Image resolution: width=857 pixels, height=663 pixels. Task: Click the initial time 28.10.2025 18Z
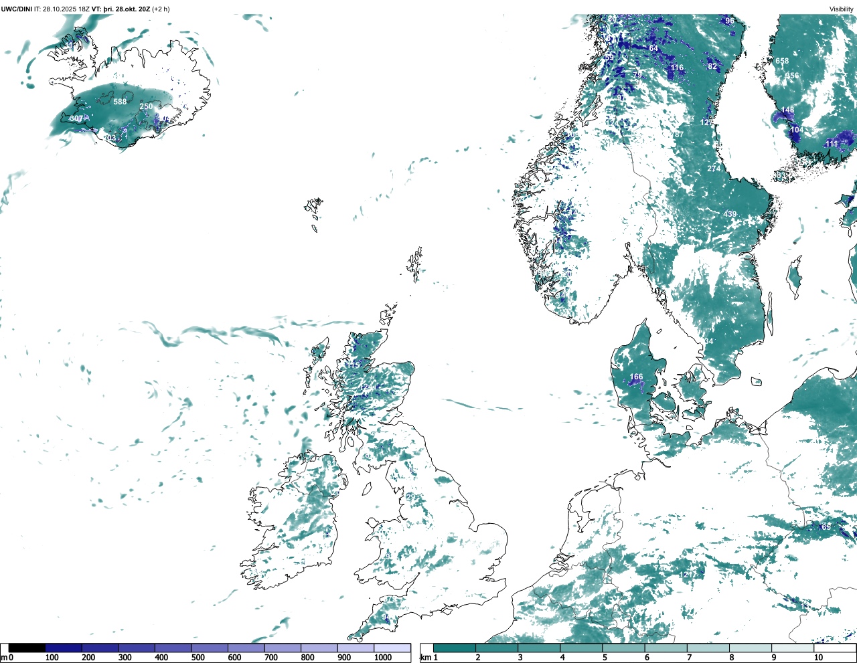click(x=66, y=9)
